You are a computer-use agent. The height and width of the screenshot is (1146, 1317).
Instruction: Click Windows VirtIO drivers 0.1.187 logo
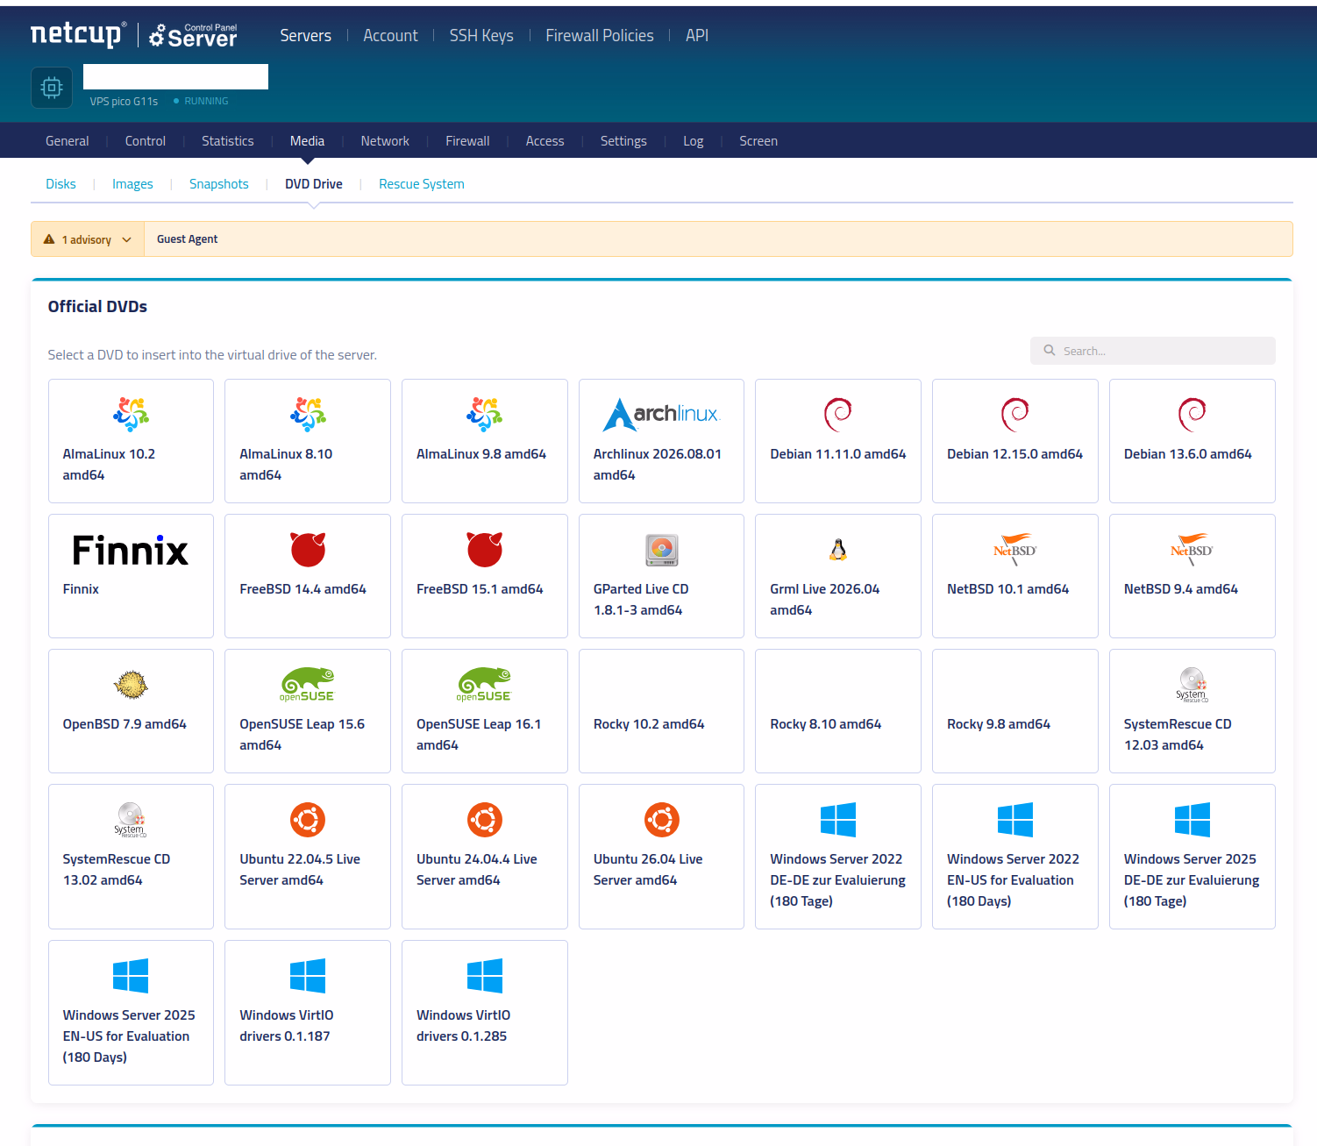[x=308, y=976]
